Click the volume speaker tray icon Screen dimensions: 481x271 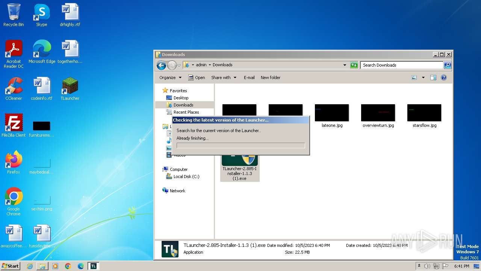point(427,266)
